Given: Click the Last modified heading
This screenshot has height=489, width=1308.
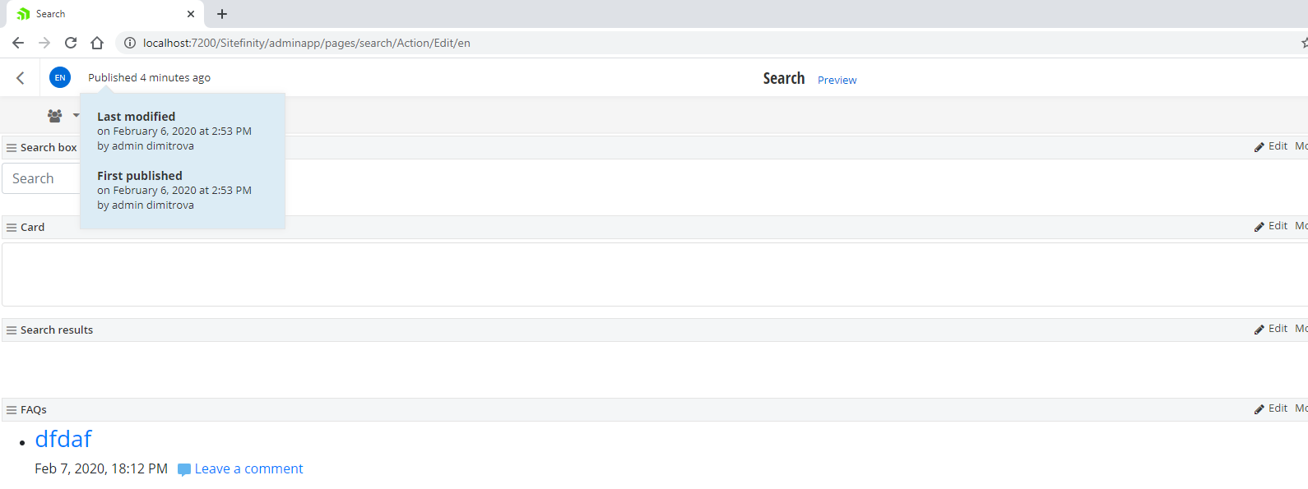Looking at the screenshot, I should 136,117.
